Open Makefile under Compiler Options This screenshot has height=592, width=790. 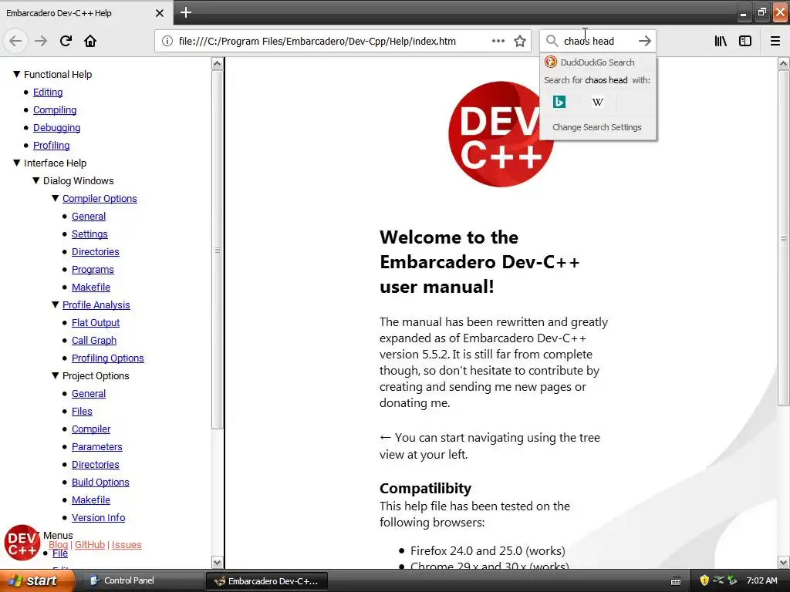pos(91,287)
